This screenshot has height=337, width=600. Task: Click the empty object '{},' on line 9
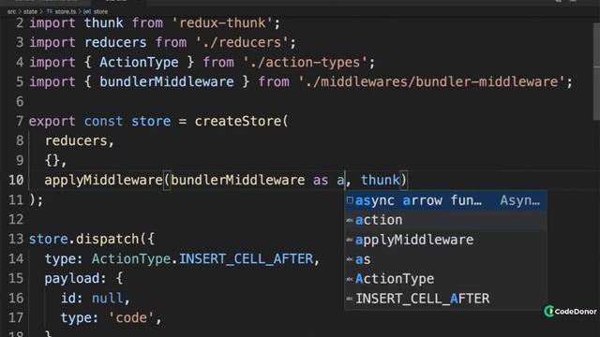[55, 160]
